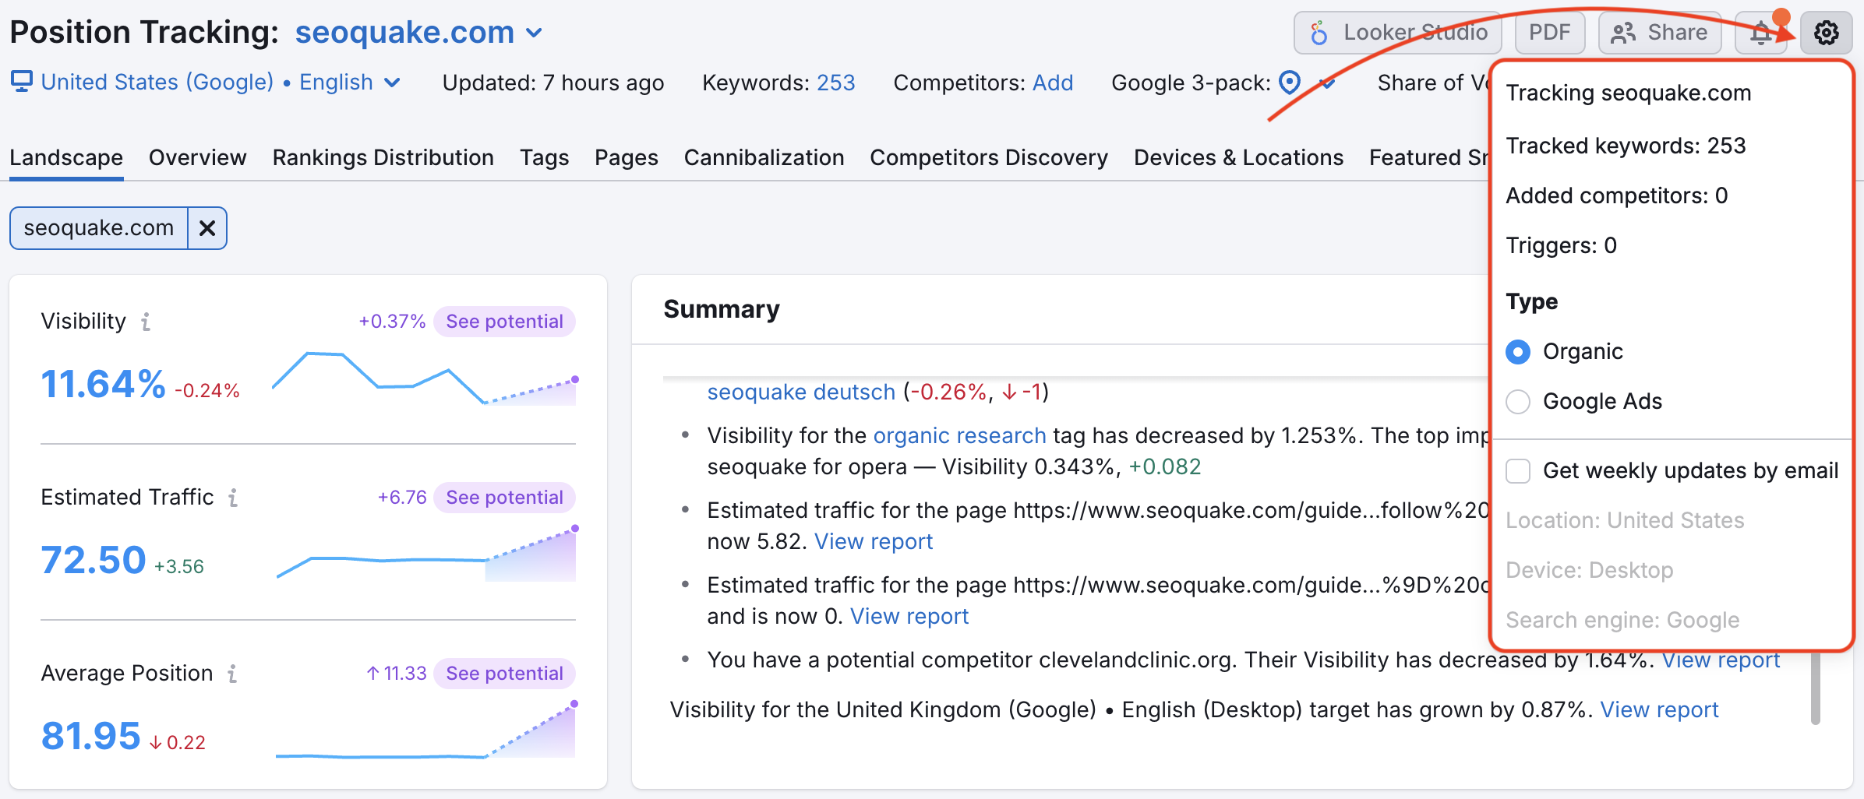Remove the seoquake.com filter with X

coord(207,228)
